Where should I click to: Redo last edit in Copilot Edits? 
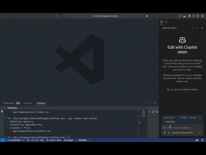pos(197,28)
